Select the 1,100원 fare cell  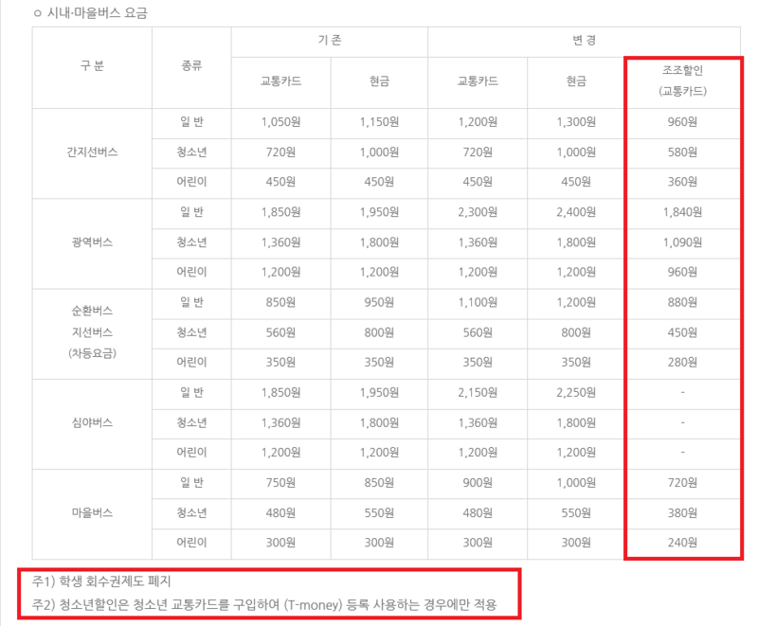478,302
